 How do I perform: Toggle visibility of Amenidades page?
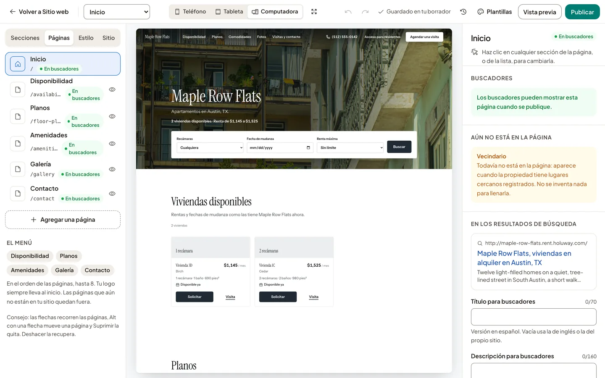112,144
